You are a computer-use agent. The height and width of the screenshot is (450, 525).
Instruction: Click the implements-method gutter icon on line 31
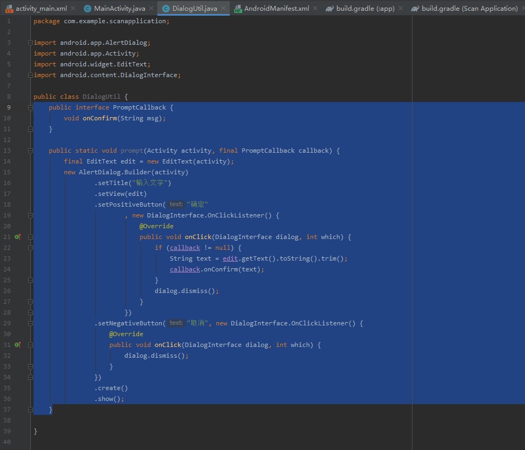coord(17,345)
